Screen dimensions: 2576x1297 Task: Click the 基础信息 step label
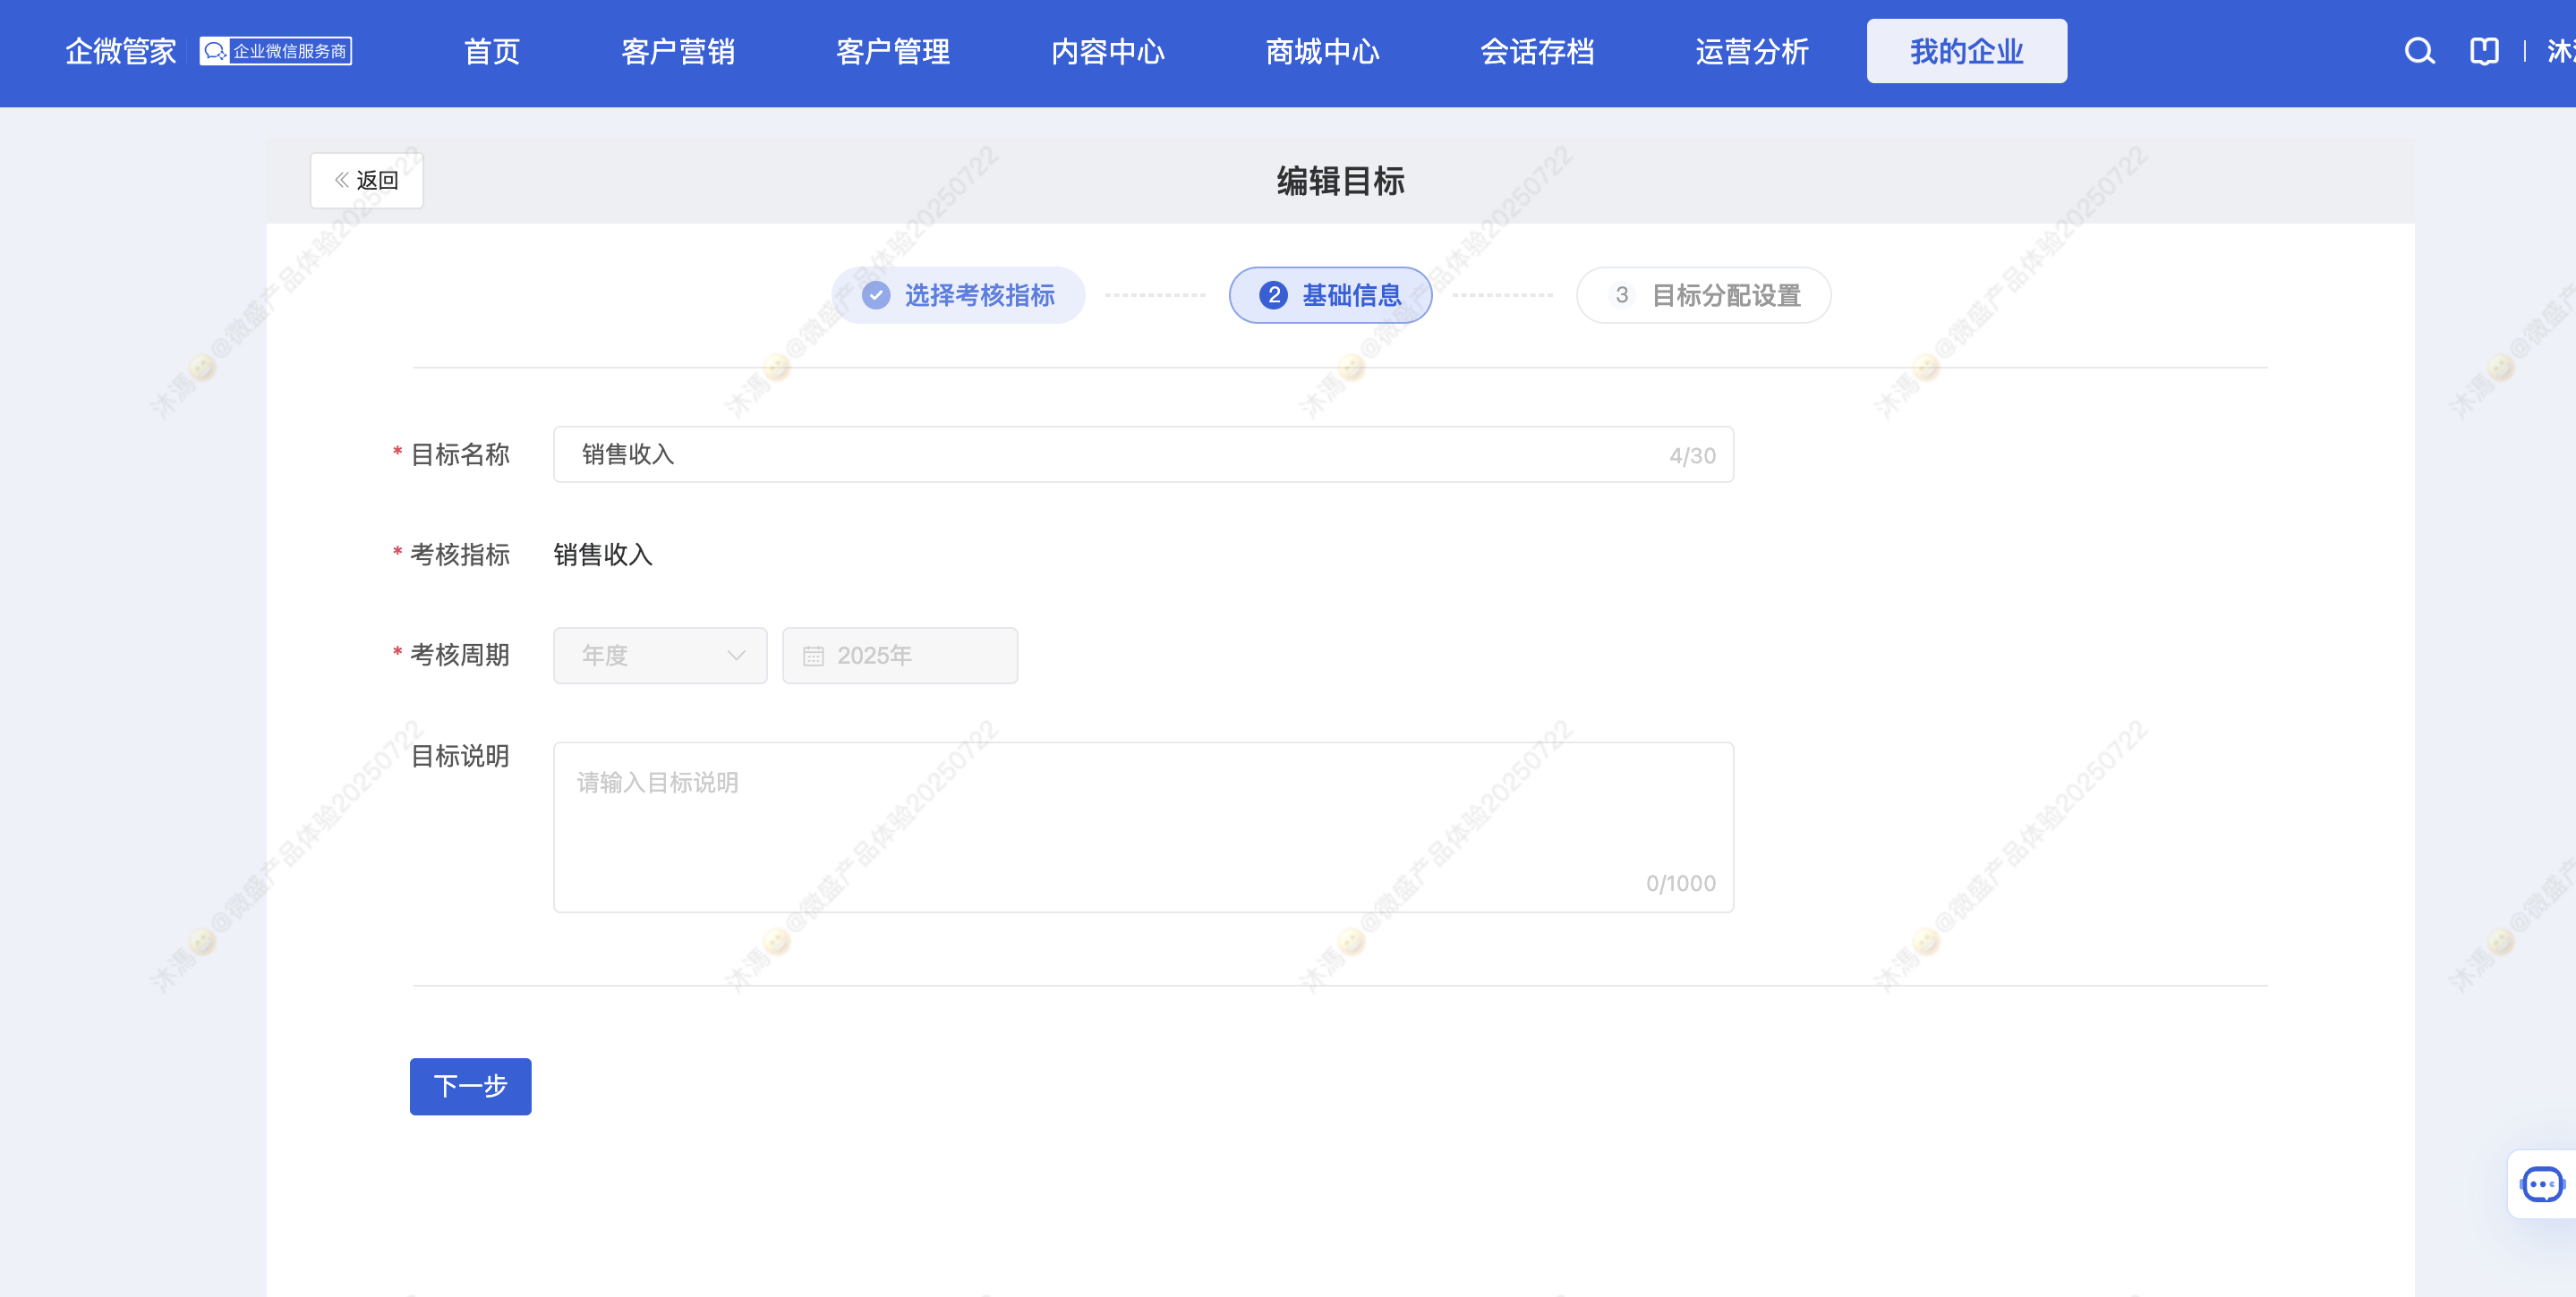(x=1351, y=295)
